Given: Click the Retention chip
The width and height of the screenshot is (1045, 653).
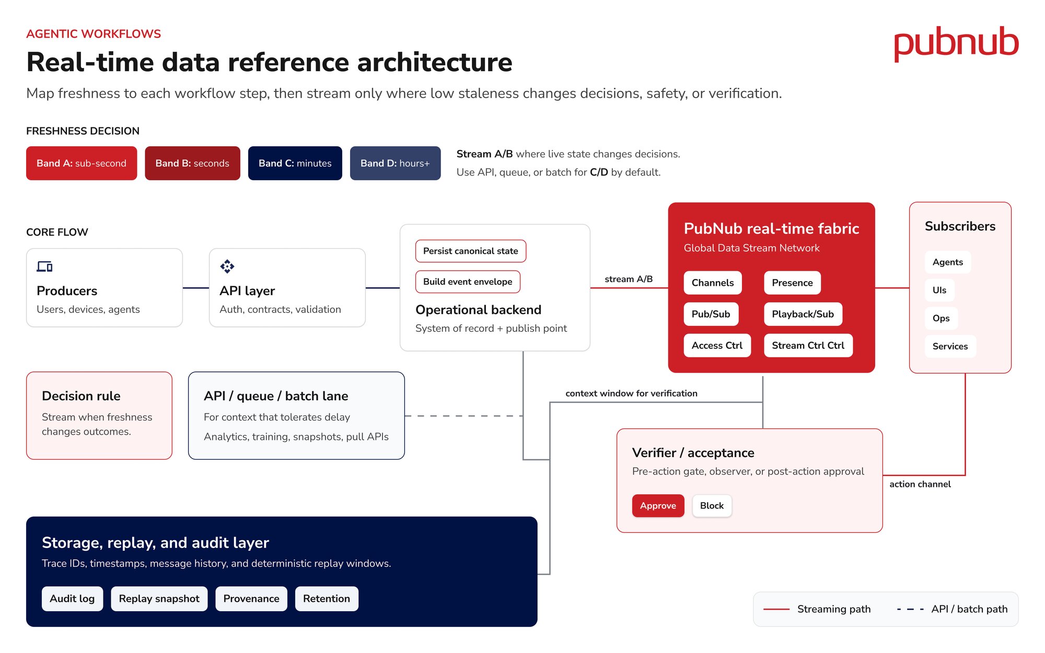Looking at the screenshot, I should click(x=327, y=599).
